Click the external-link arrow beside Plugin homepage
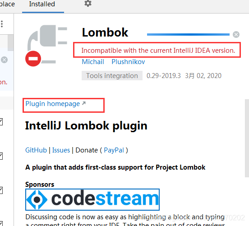This screenshot has width=249, height=226. [84, 103]
